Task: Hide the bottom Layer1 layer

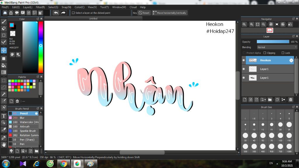Action: point(244,78)
